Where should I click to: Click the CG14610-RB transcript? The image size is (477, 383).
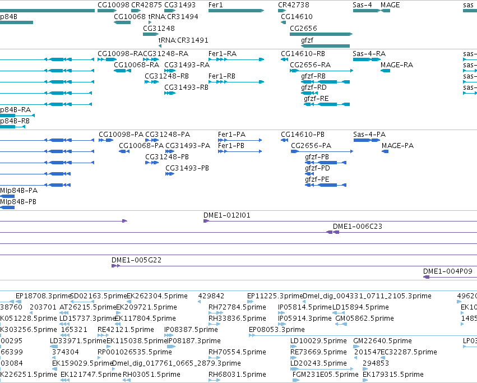coord(284,59)
